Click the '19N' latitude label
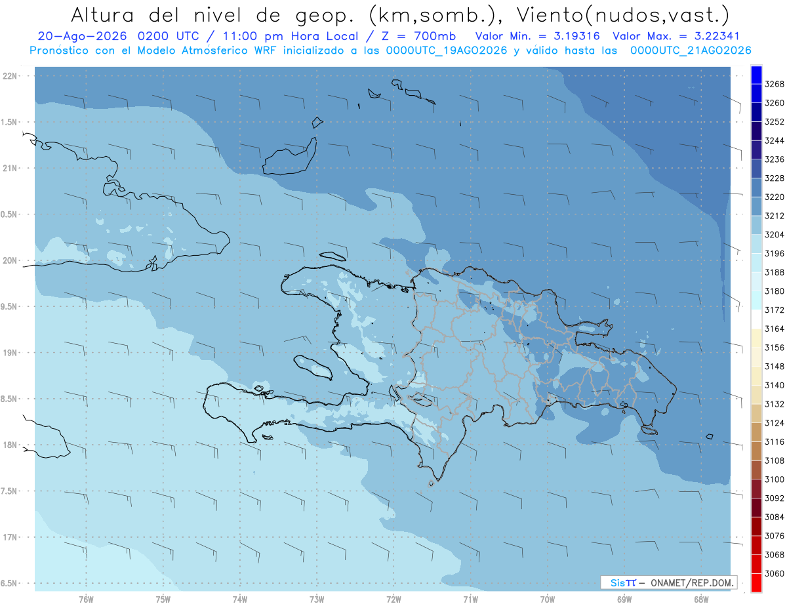Screen dimensions: 787x608 (10, 353)
